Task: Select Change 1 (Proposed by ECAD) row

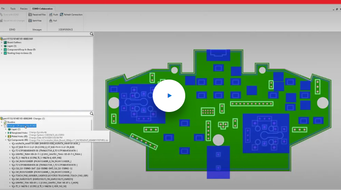Action: click(x=22, y=126)
